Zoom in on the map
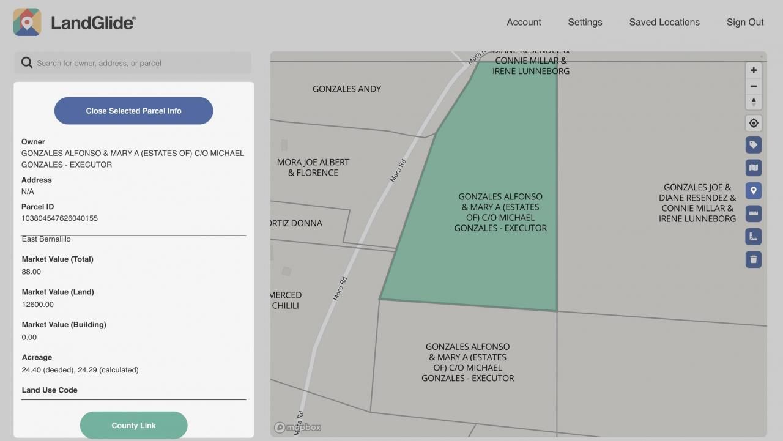This screenshot has width=783, height=441. pyautogui.click(x=754, y=70)
